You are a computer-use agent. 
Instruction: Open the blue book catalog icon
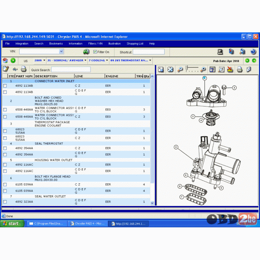click(x=231, y=52)
